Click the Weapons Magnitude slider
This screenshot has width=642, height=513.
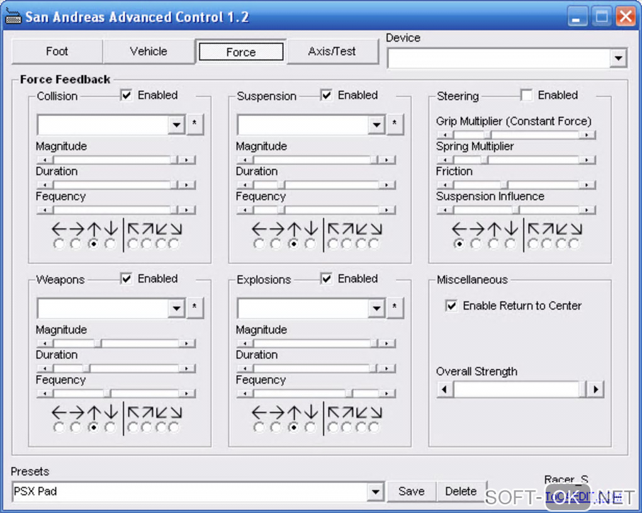[116, 343]
